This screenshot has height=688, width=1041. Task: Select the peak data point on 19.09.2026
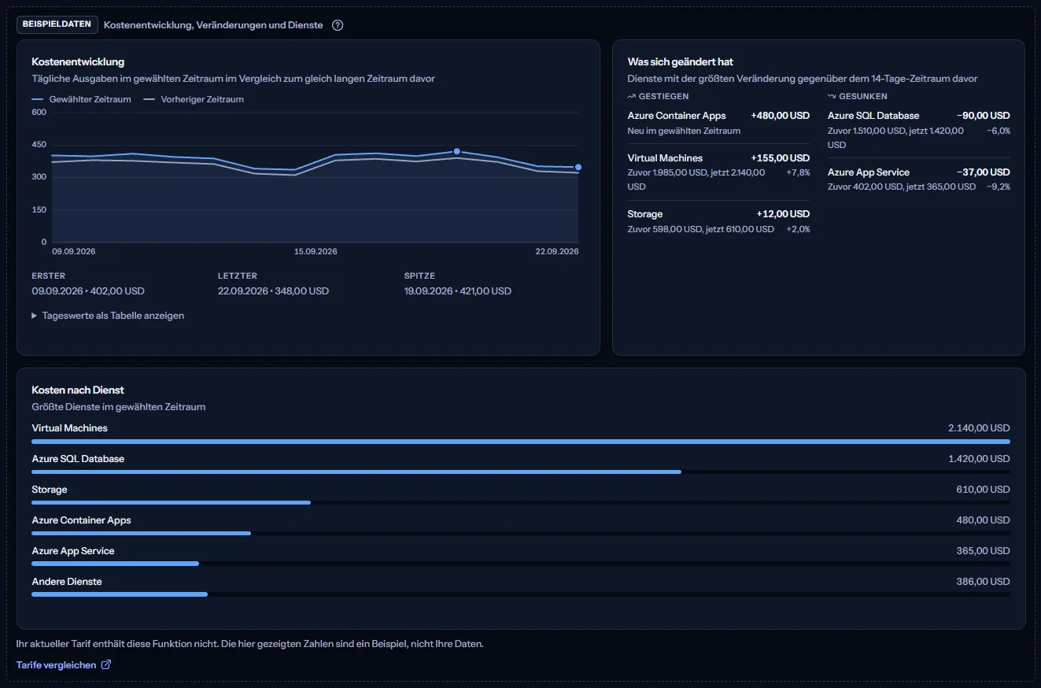point(456,151)
